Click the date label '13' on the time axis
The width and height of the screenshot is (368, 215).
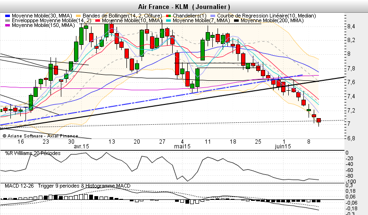(x=112, y=141)
